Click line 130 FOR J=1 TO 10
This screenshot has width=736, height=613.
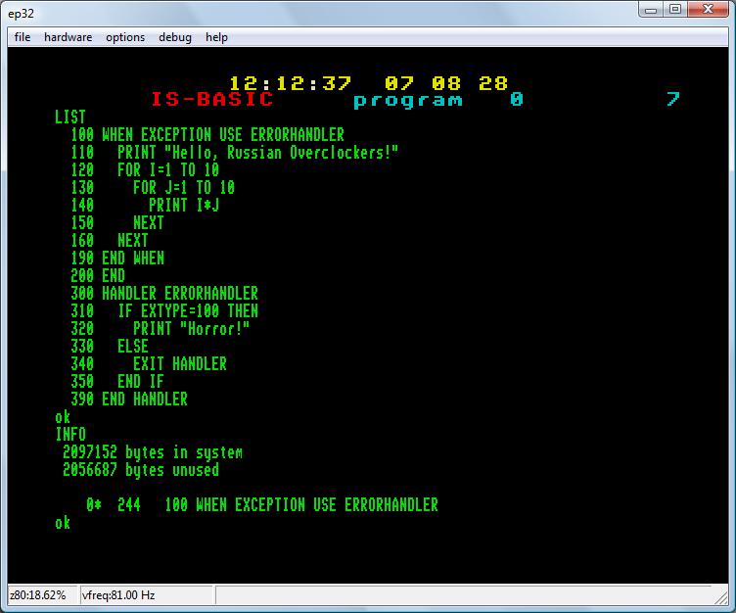(153, 188)
